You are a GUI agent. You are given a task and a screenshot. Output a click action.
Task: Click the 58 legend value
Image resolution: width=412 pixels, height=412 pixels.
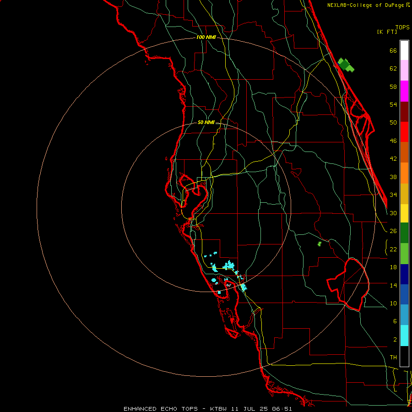point(393,87)
